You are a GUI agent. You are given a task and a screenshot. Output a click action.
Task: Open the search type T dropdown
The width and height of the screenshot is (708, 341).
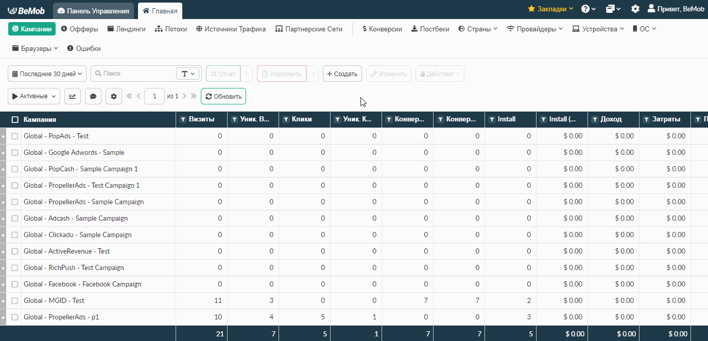click(x=188, y=74)
